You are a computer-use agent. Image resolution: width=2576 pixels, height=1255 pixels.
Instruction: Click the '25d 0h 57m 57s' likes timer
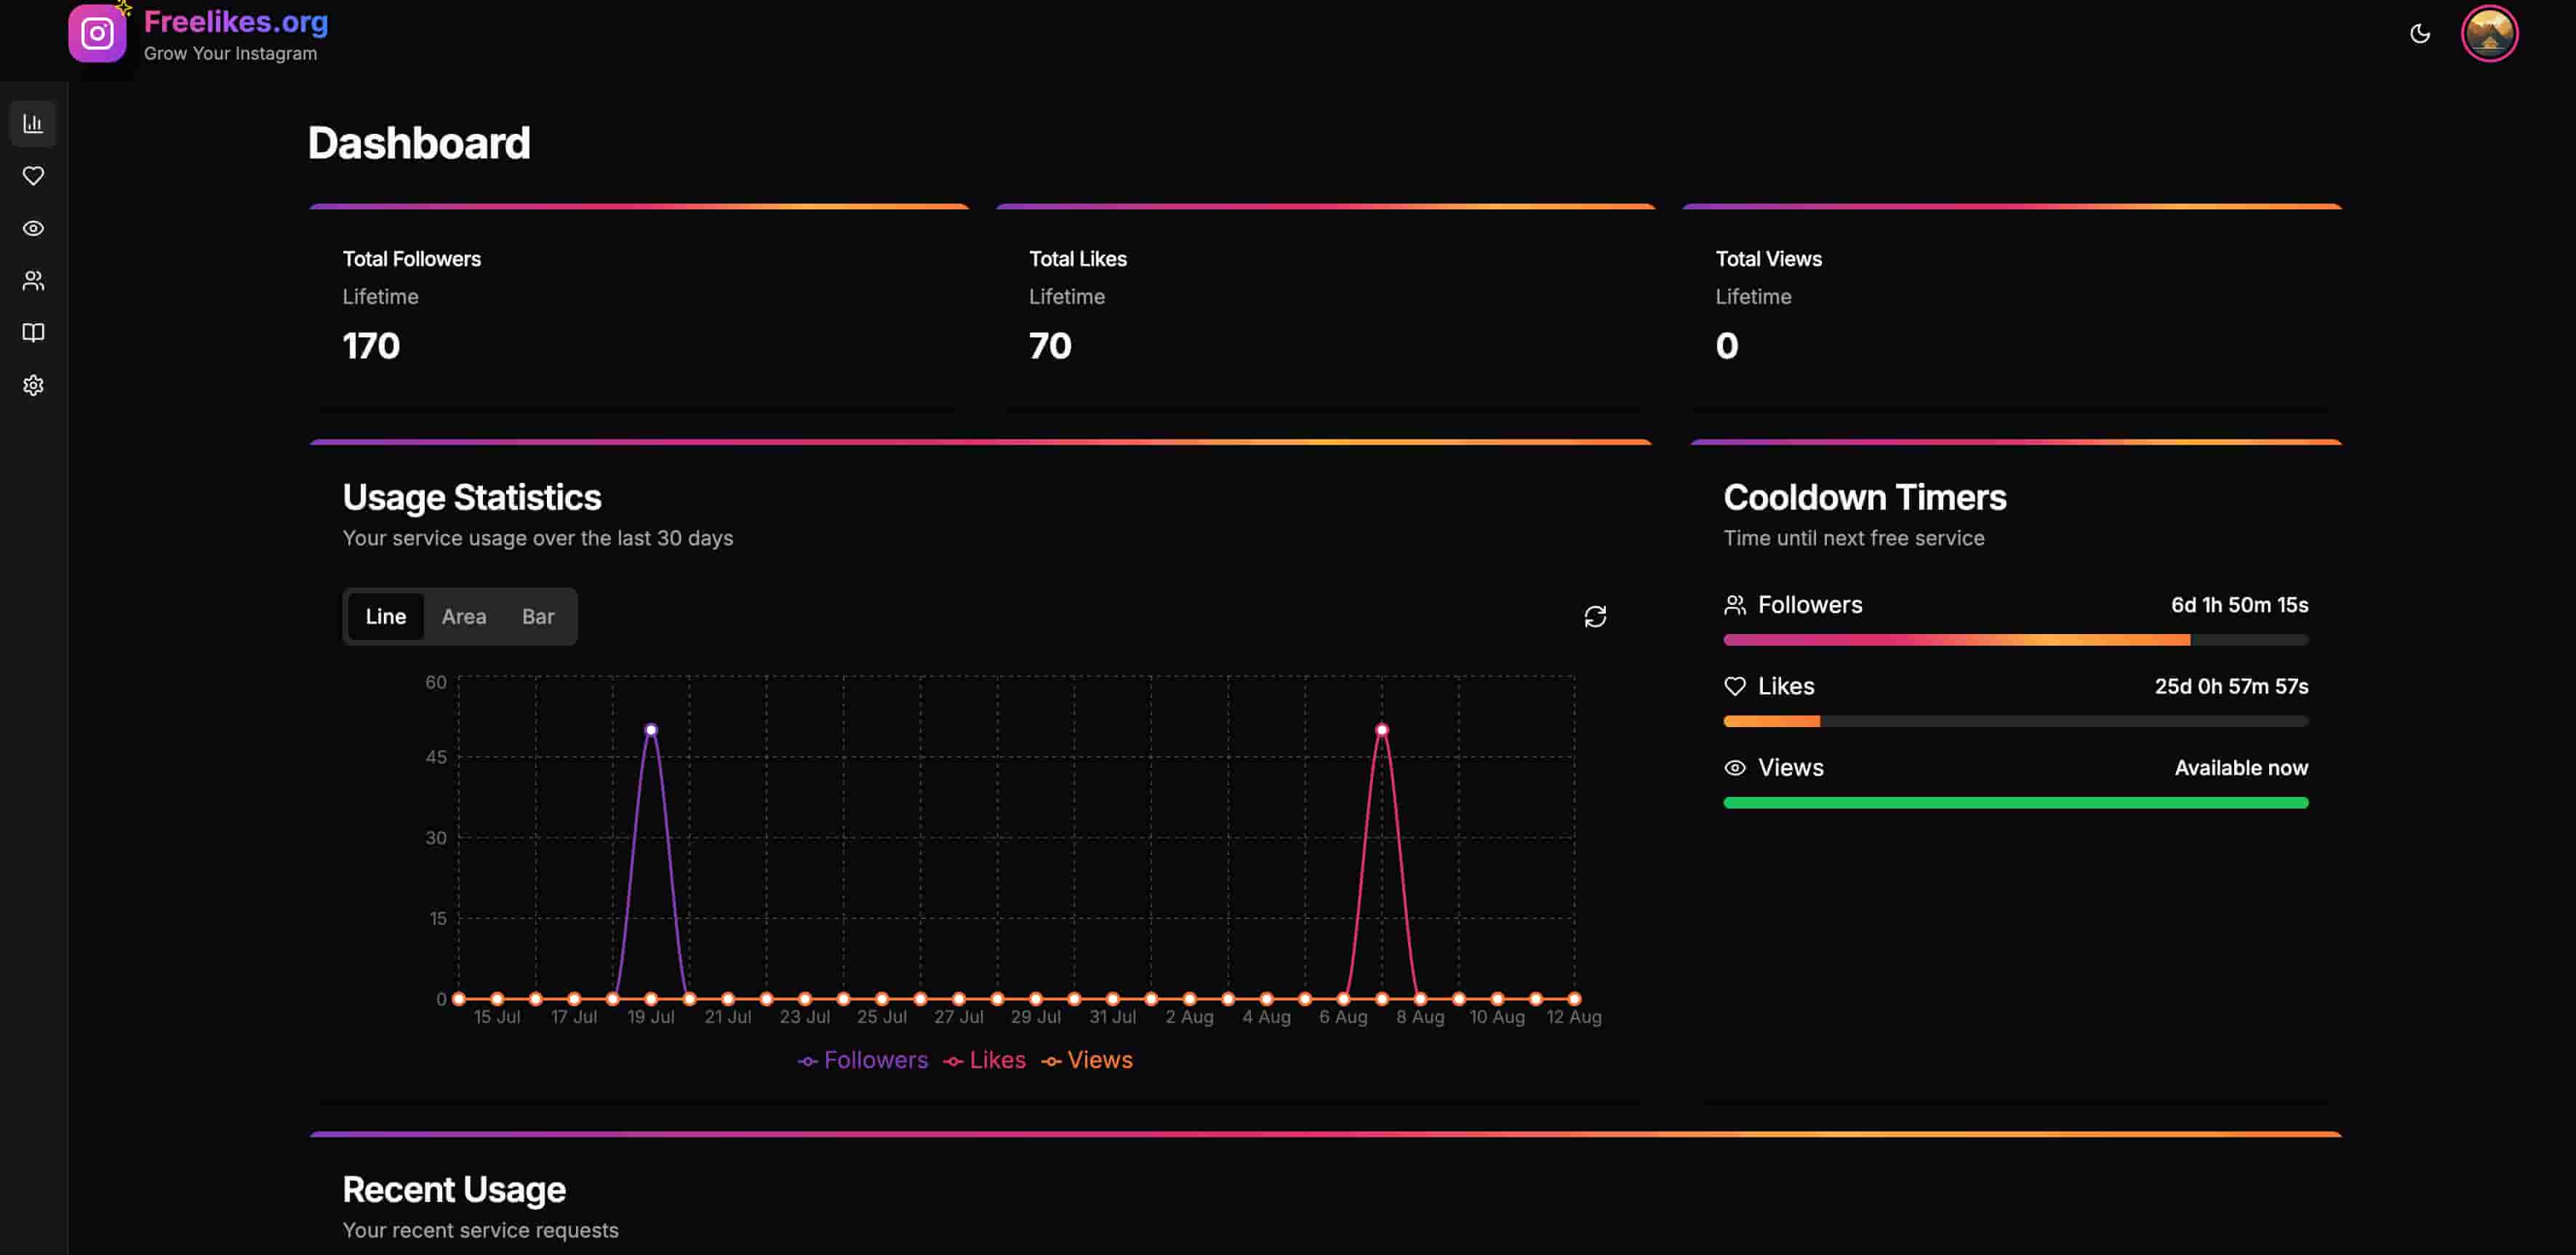point(2232,686)
